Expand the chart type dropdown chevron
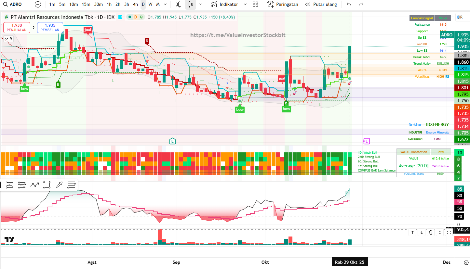Image resolution: width=470 pixels, height=269 pixels. [x=201, y=5]
